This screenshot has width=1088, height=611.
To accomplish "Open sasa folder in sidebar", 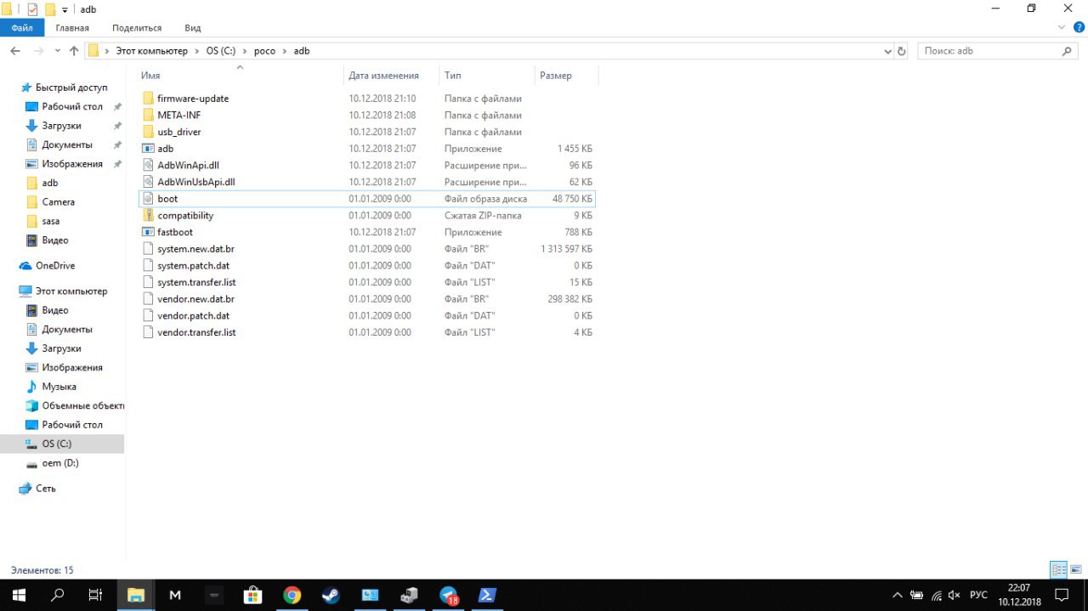I will point(51,221).
